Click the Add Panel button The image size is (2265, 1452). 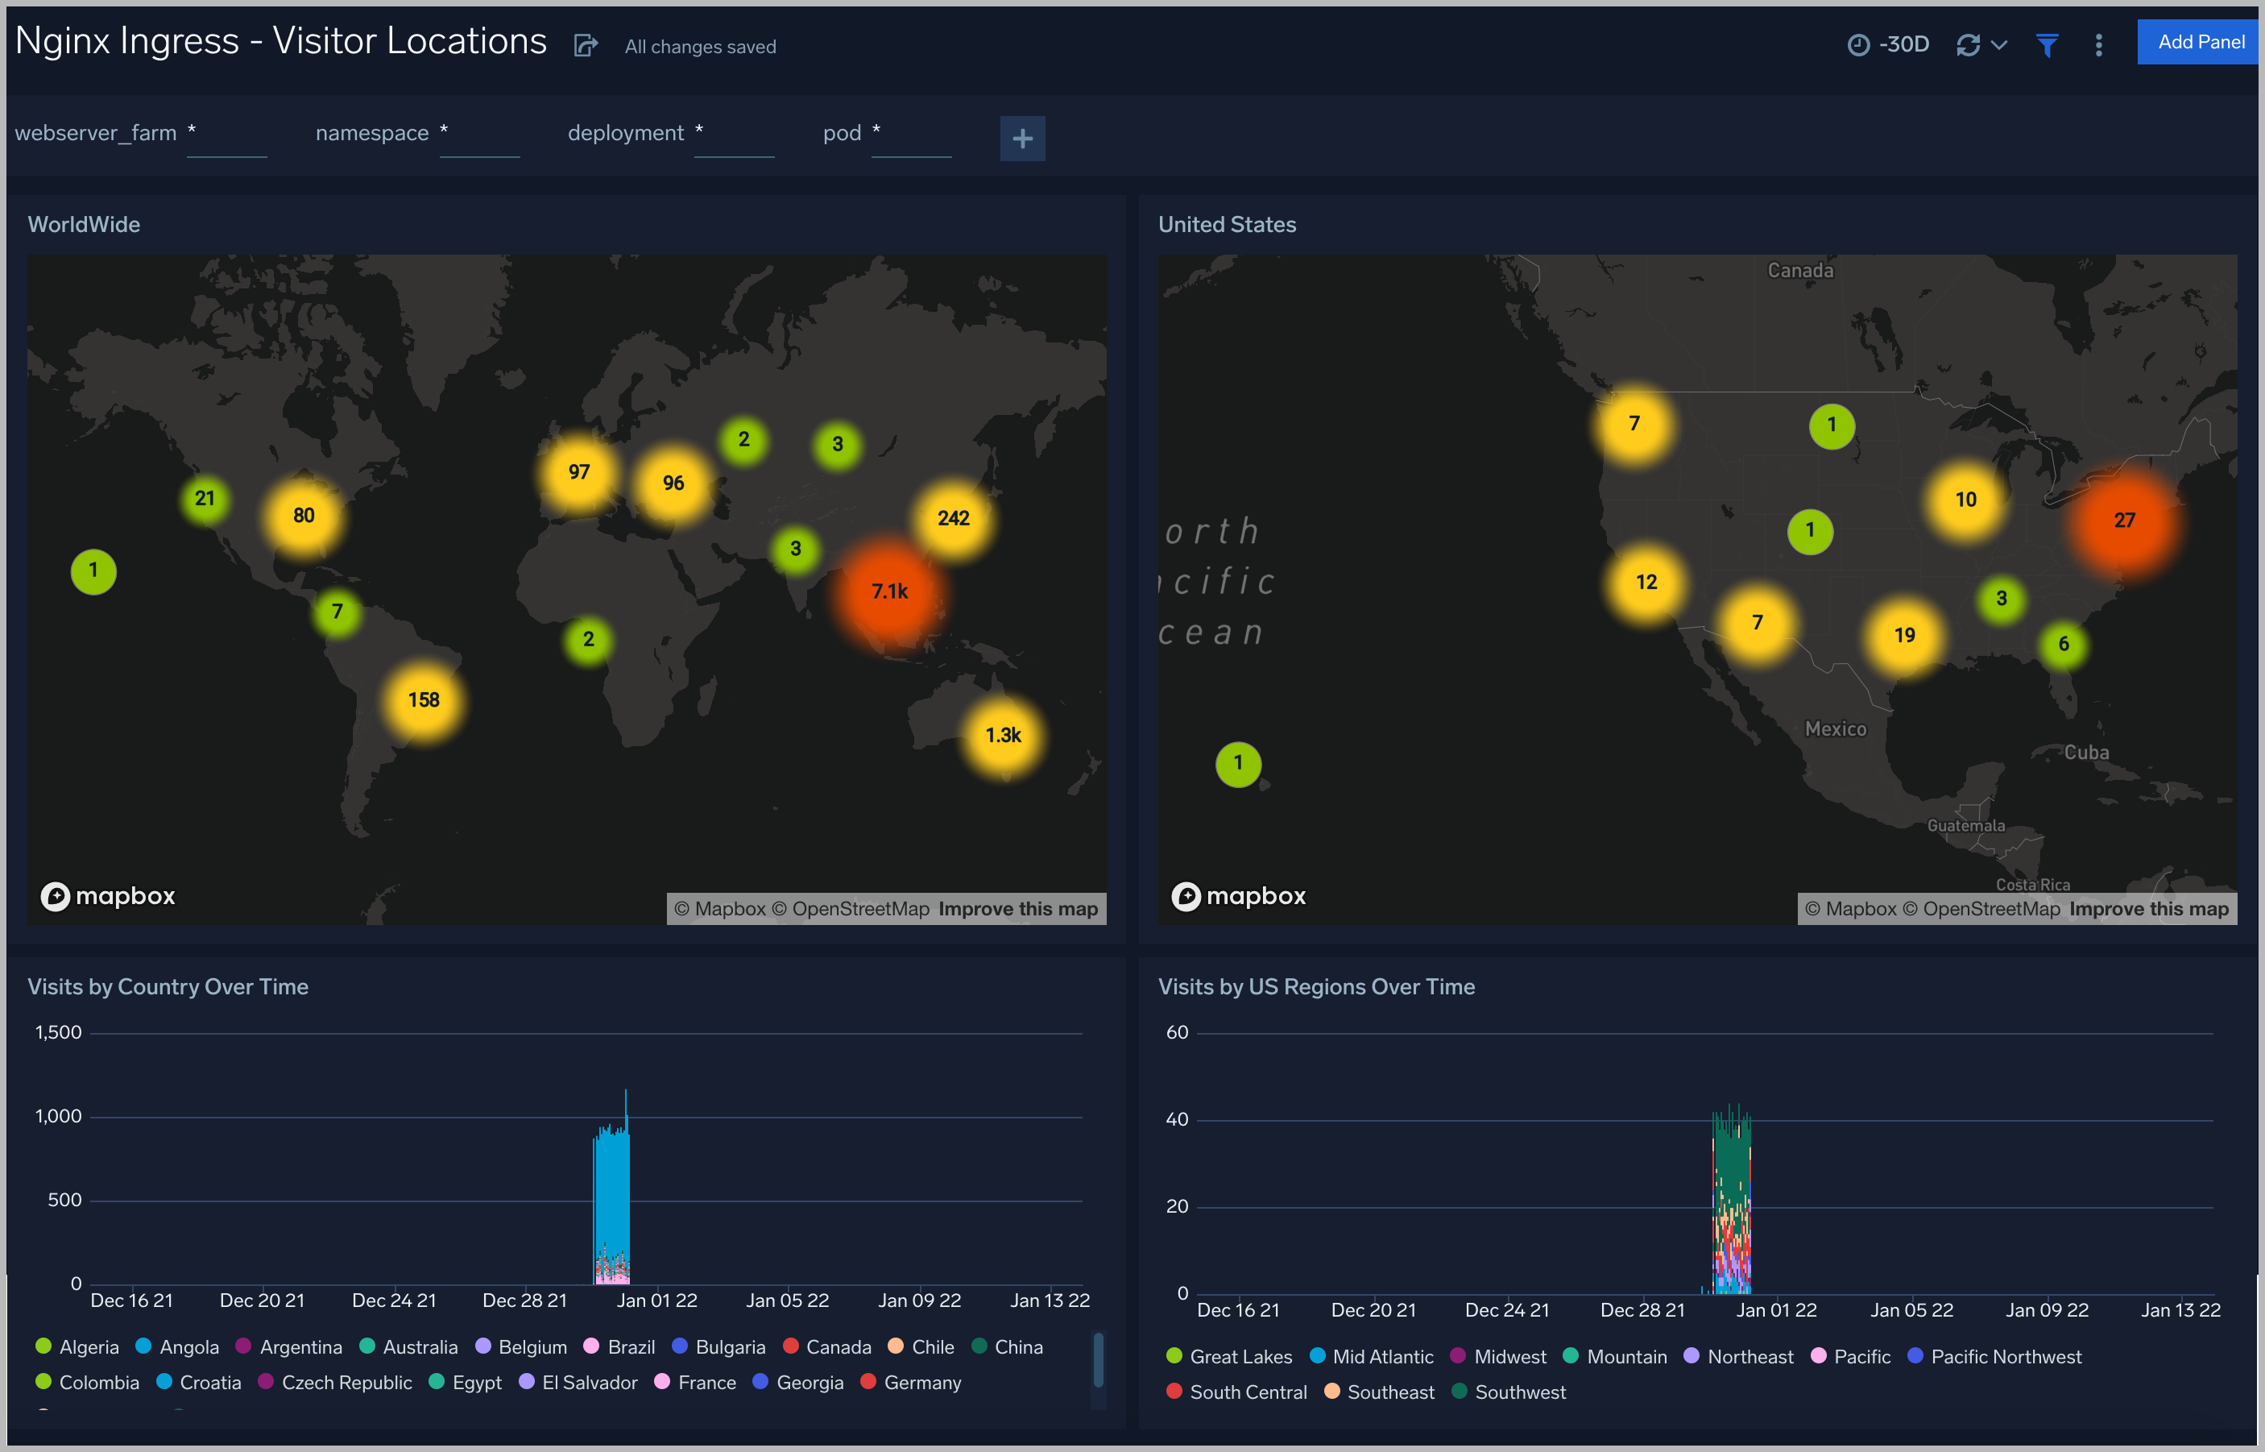(x=2197, y=41)
